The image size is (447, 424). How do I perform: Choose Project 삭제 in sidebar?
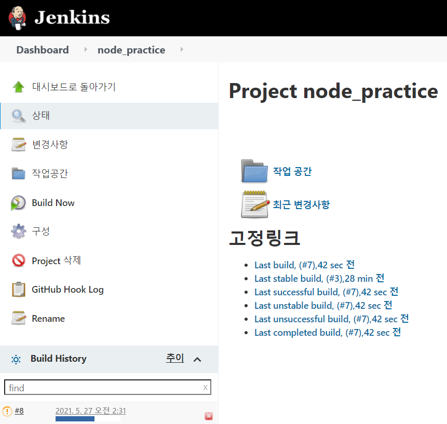click(x=57, y=261)
